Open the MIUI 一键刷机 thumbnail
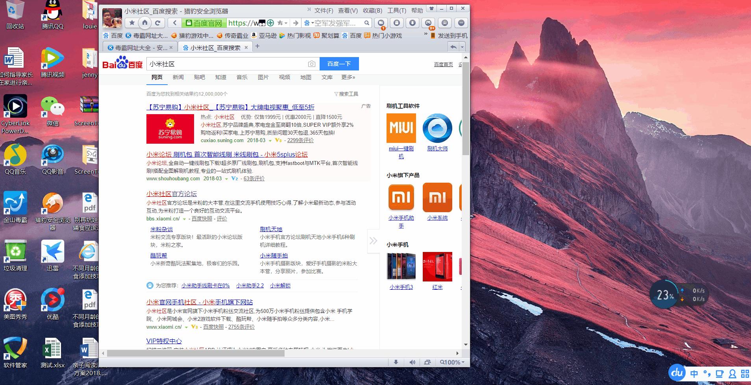 point(401,128)
